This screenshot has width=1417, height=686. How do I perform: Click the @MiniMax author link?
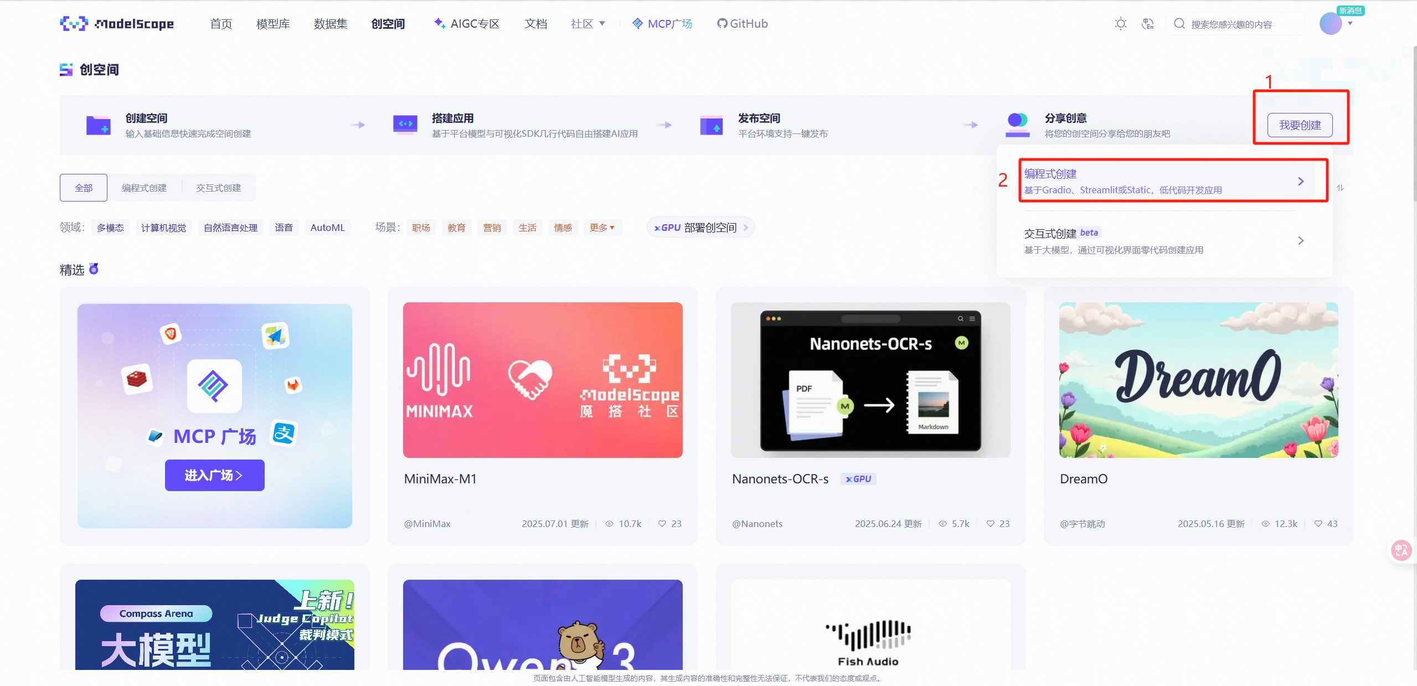[x=427, y=524]
